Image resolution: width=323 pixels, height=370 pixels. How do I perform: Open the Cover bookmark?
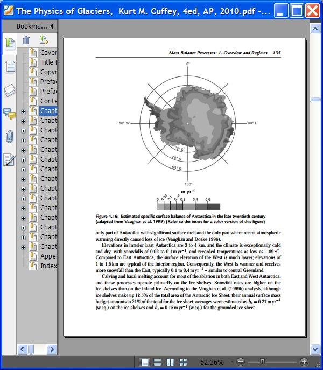click(x=48, y=53)
